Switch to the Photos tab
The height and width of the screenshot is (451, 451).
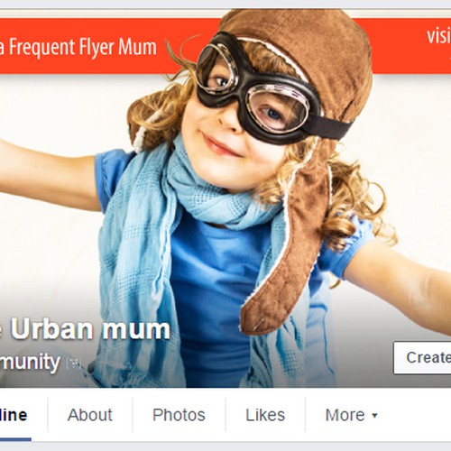click(179, 415)
